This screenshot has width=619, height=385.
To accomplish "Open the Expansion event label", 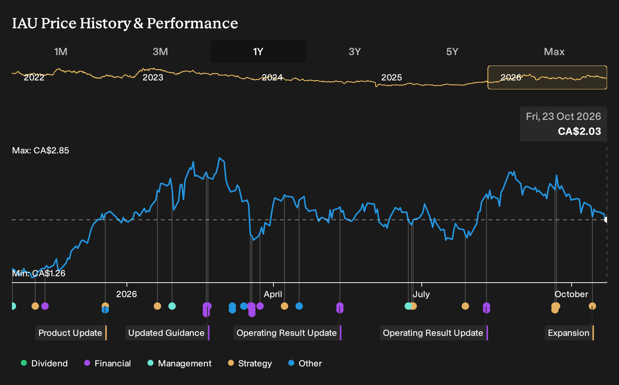I will click(569, 333).
